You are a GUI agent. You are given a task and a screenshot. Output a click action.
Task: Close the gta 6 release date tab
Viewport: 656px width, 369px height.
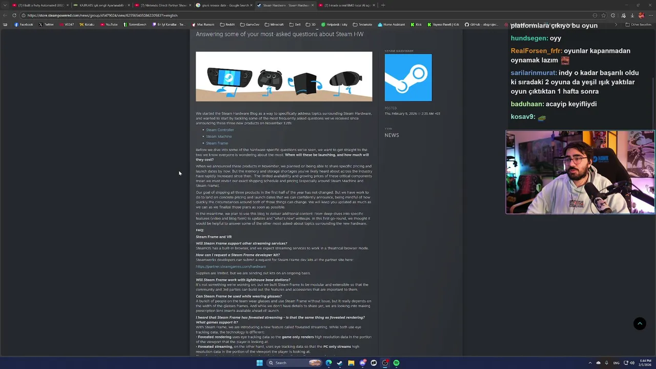[252, 5]
